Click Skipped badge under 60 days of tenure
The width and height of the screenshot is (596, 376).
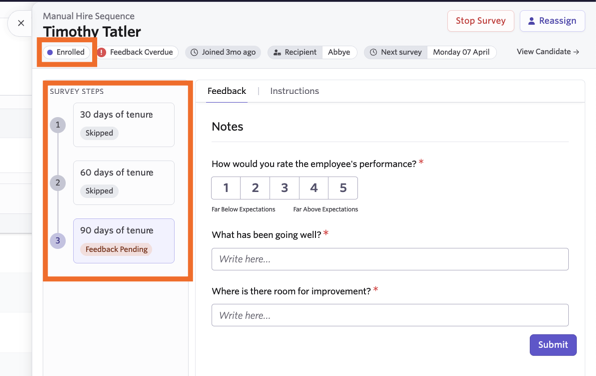(99, 191)
